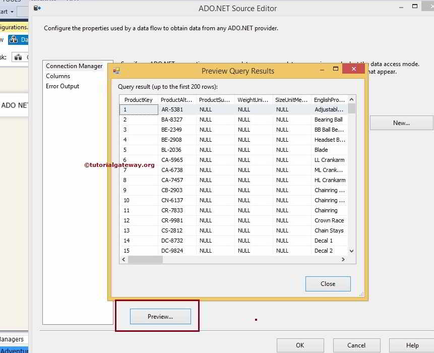Select cell CA-7457
This screenshot has width=434, height=353.
pyautogui.click(x=177, y=180)
